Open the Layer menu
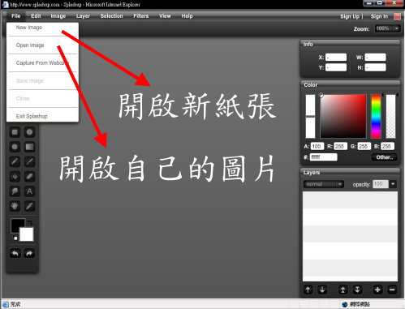 83,16
